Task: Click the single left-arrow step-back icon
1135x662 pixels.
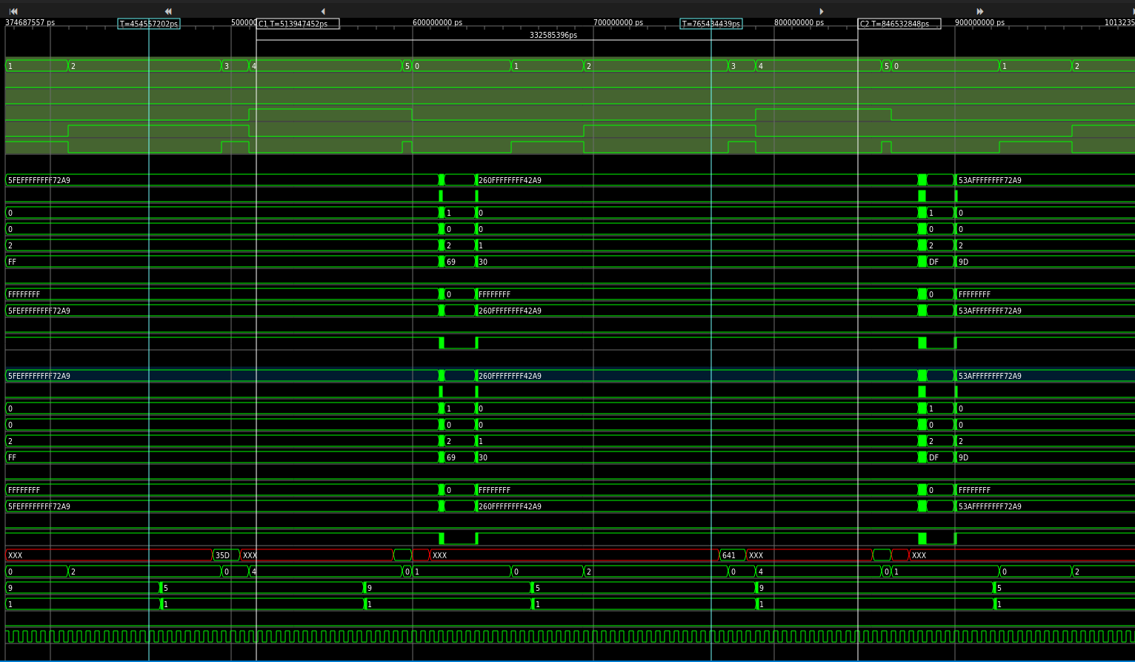Action: click(323, 11)
